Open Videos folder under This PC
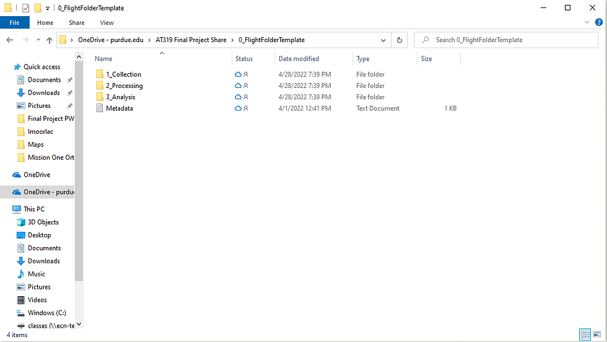The width and height of the screenshot is (607, 342). (x=37, y=300)
